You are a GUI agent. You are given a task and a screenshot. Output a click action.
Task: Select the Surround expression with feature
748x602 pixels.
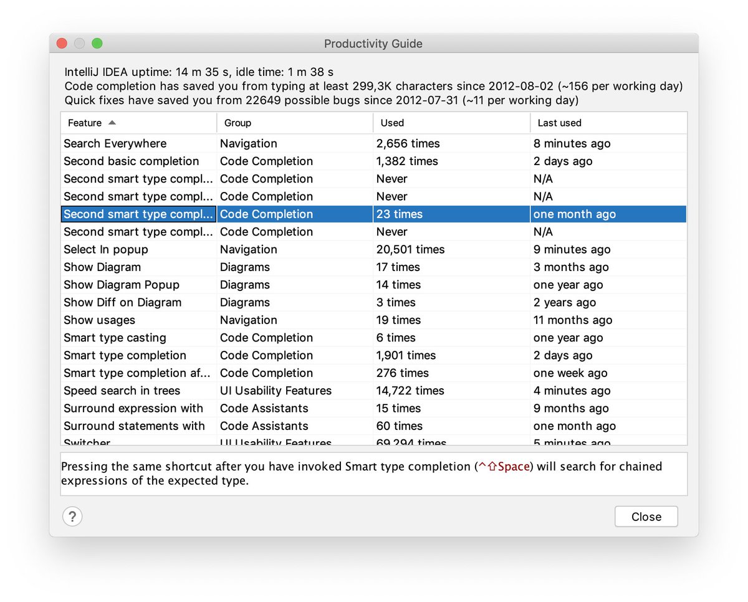tap(138, 408)
